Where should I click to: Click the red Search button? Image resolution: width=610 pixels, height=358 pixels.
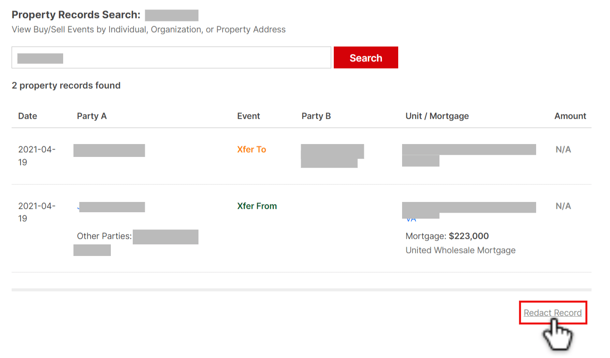tap(366, 57)
